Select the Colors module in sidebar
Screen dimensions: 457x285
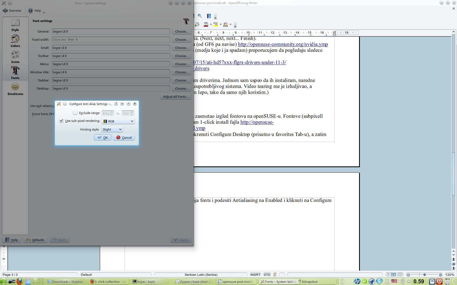(15, 41)
